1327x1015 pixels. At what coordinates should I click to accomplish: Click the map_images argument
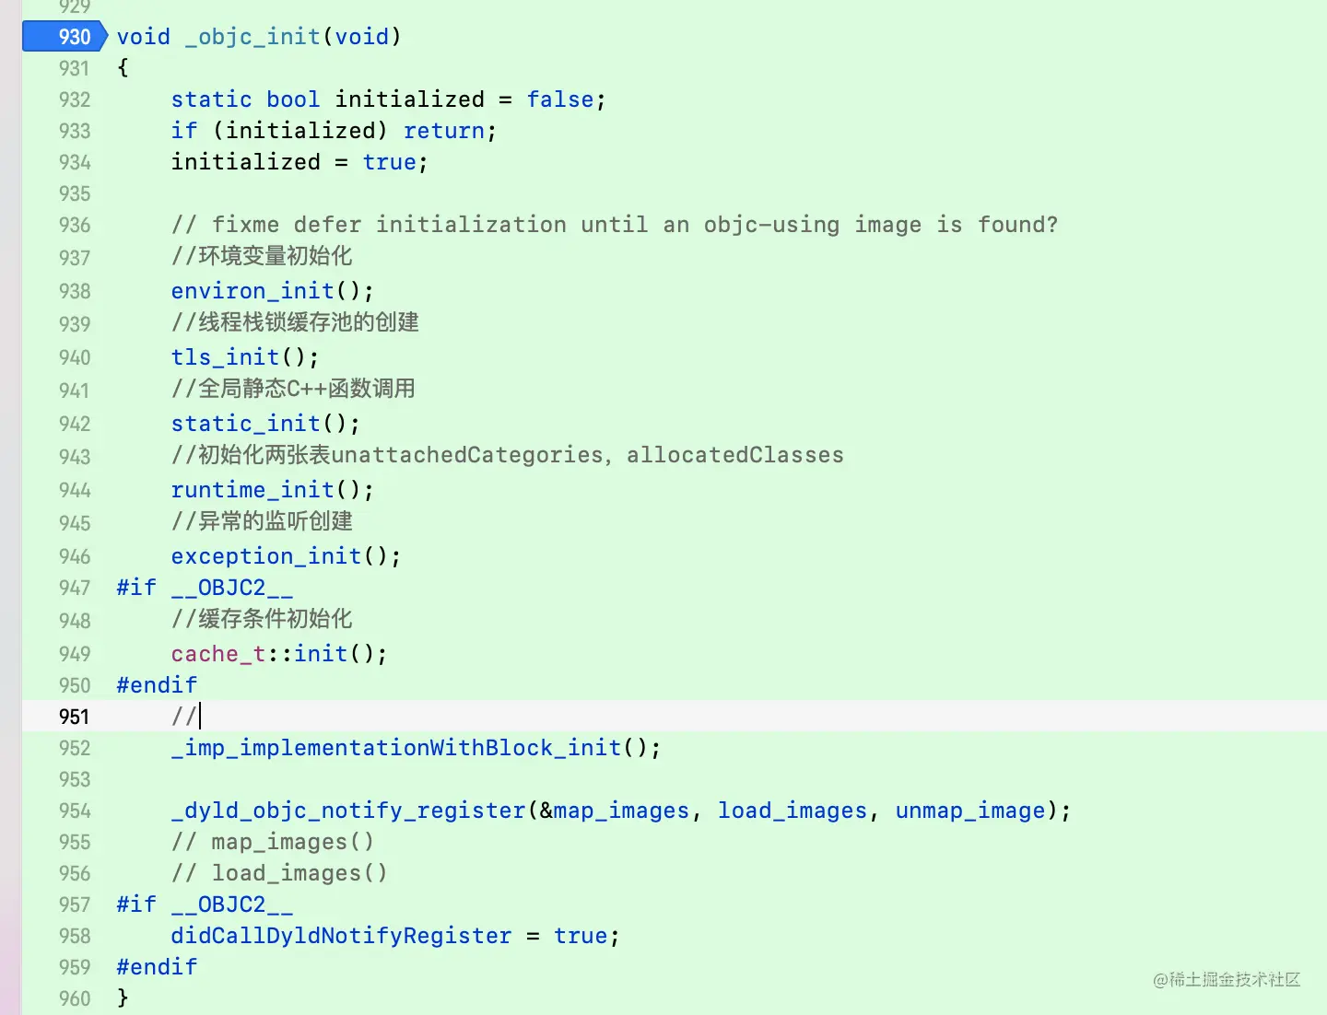tap(621, 811)
